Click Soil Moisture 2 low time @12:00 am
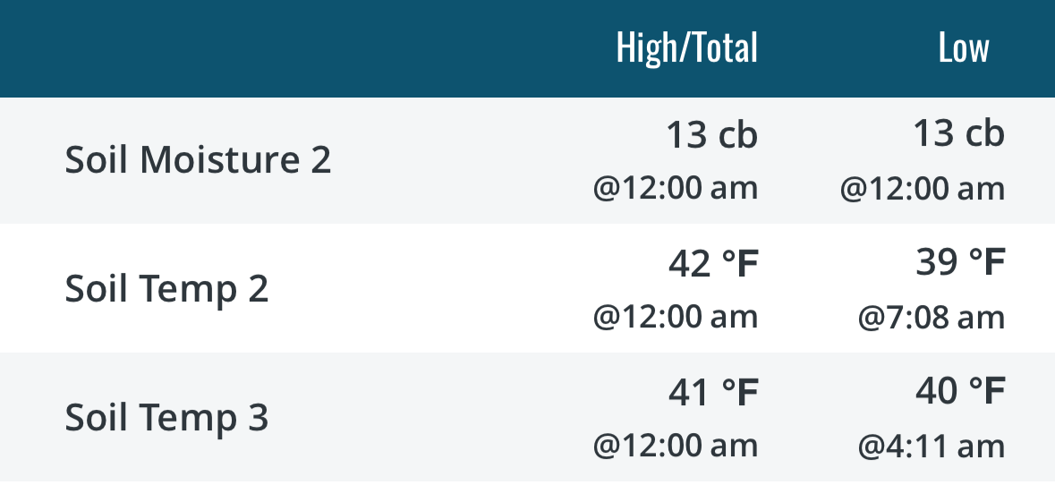The image size is (1055, 485). coord(923,188)
